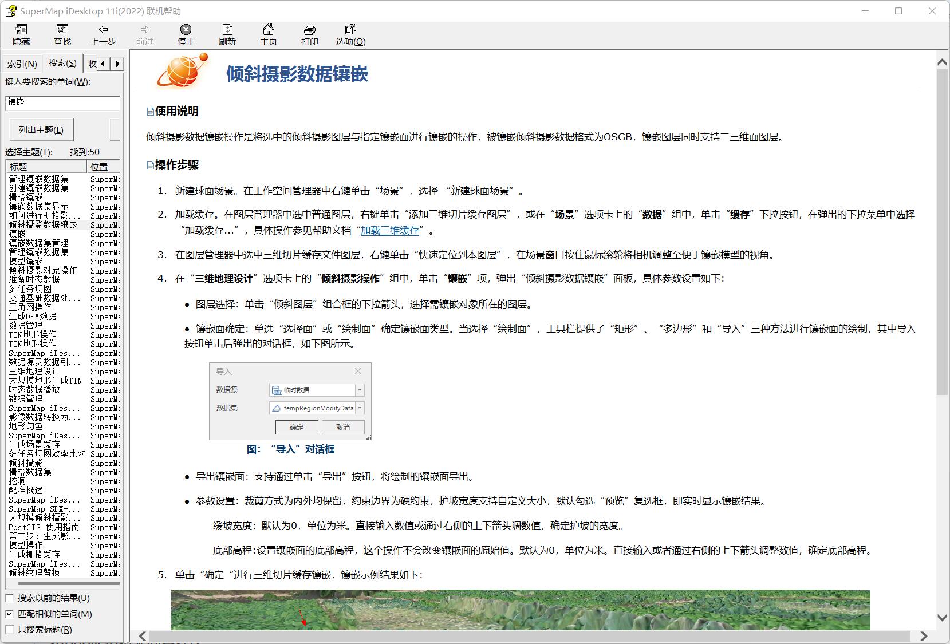Select topic 挖洞
The height and width of the screenshot is (644, 950).
pos(17,481)
